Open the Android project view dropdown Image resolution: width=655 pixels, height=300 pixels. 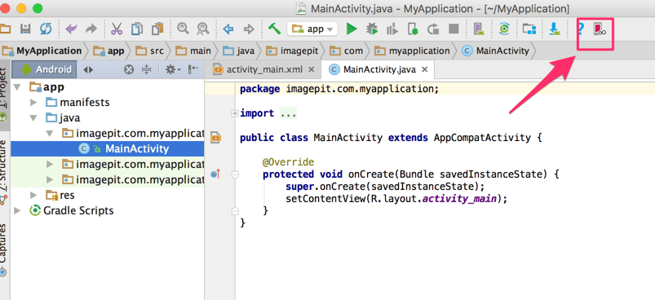coord(44,69)
